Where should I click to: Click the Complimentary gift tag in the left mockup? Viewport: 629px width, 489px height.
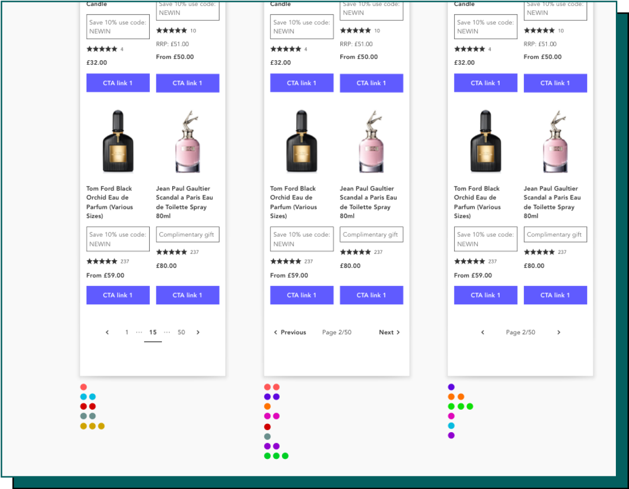click(x=187, y=234)
